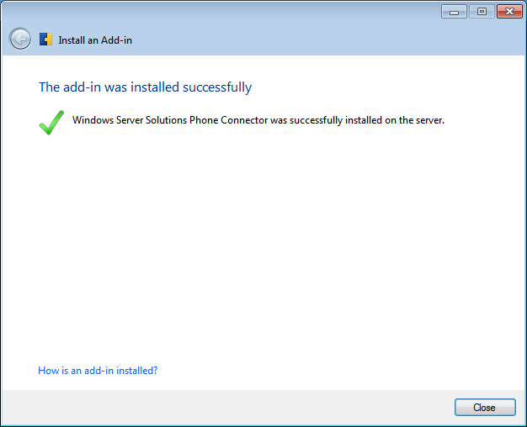Click the word 'successfully' in the blue heading
The image size is (527, 427).
[x=217, y=87]
